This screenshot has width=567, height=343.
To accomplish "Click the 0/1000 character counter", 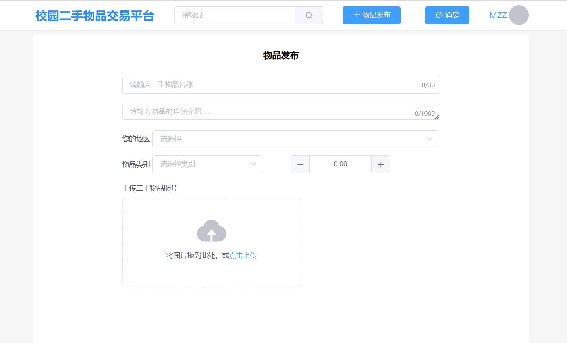I will 424,113.
